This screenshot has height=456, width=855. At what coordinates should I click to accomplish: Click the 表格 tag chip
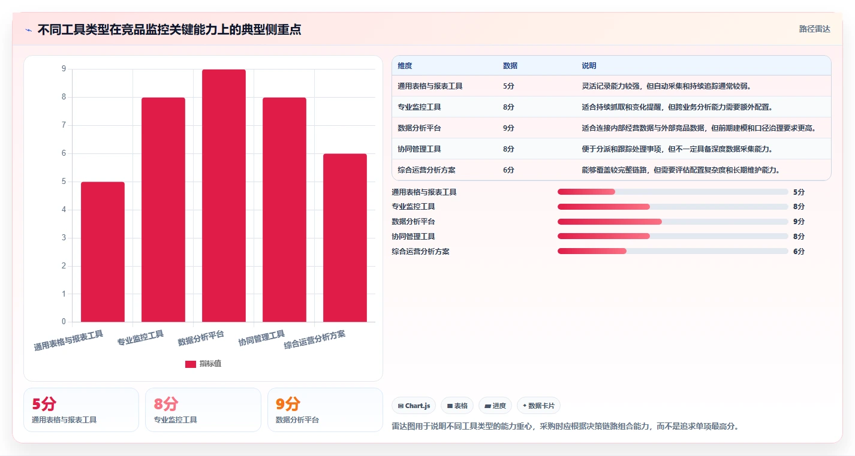coord(457,406)
